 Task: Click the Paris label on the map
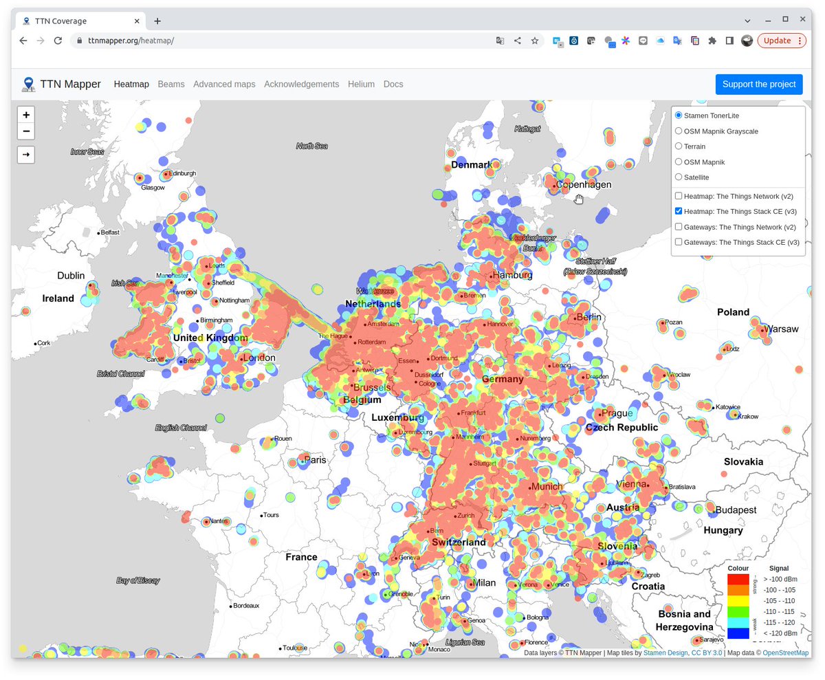[316, 459]
